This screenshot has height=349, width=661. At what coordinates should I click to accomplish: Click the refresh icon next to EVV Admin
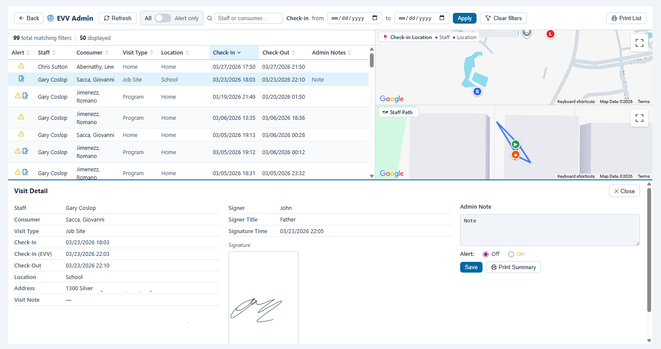click(x=106, y=18)
